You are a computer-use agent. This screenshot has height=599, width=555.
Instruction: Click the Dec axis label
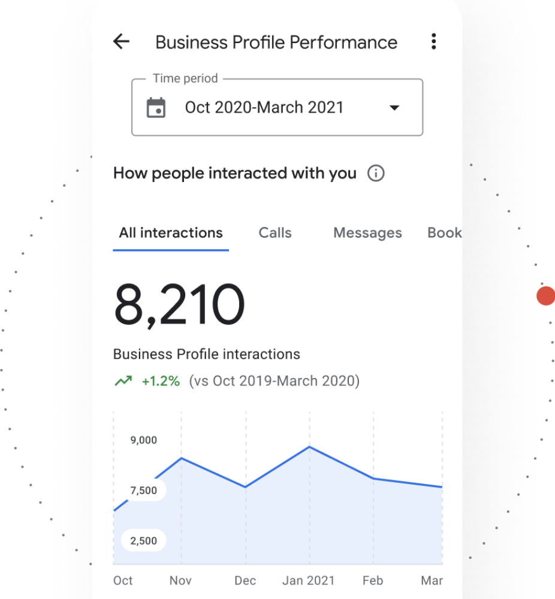pos(245,580)
